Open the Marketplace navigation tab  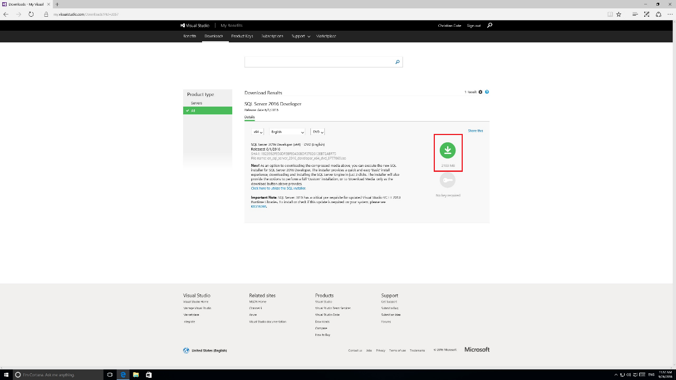(326, 36)
